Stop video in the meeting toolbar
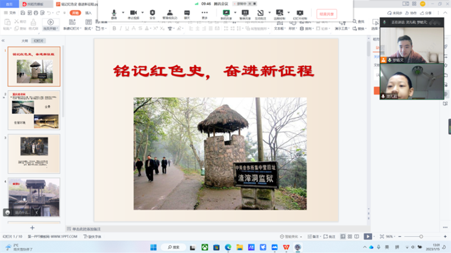The image size is (451, 253). tap(133, 14)
